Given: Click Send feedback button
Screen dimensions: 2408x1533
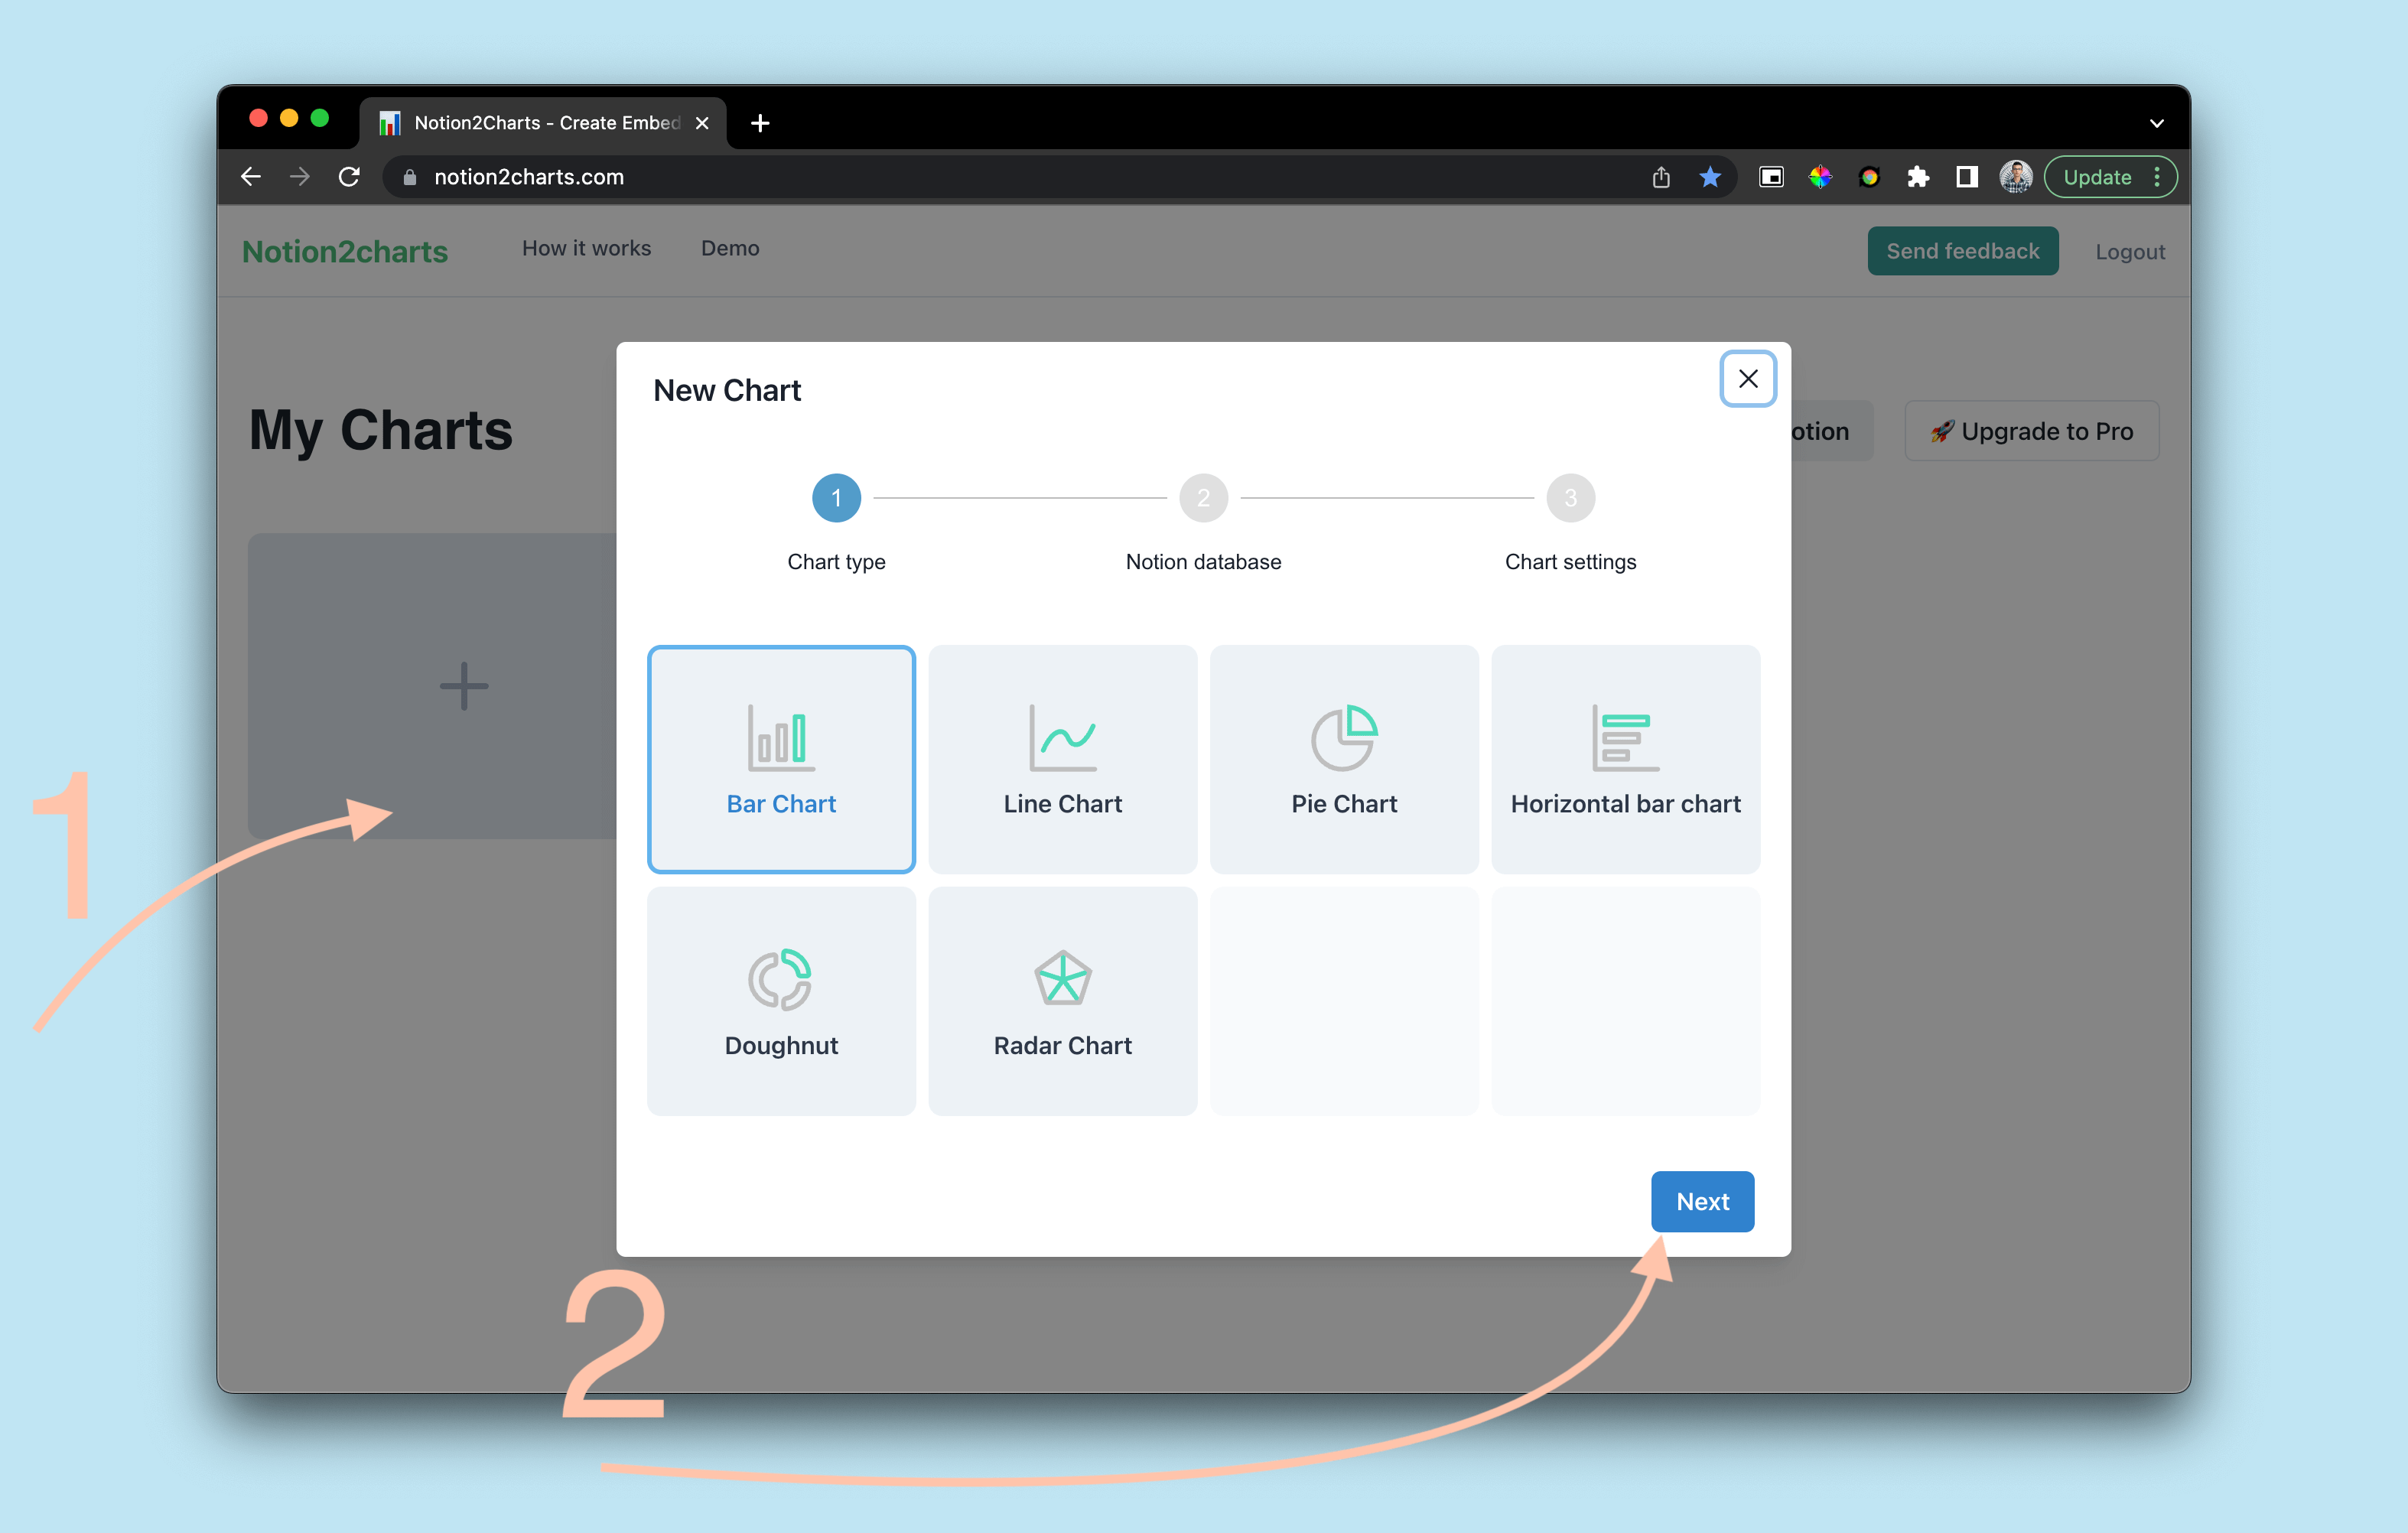Looking at the screenshot, I should [x=1959, y=249].
